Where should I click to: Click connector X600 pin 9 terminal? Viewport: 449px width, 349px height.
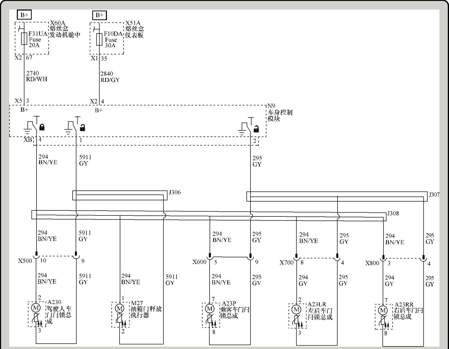251,257
